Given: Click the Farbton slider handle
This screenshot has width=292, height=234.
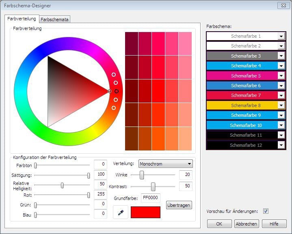Looking at the screenshot, I should (35, 165).
